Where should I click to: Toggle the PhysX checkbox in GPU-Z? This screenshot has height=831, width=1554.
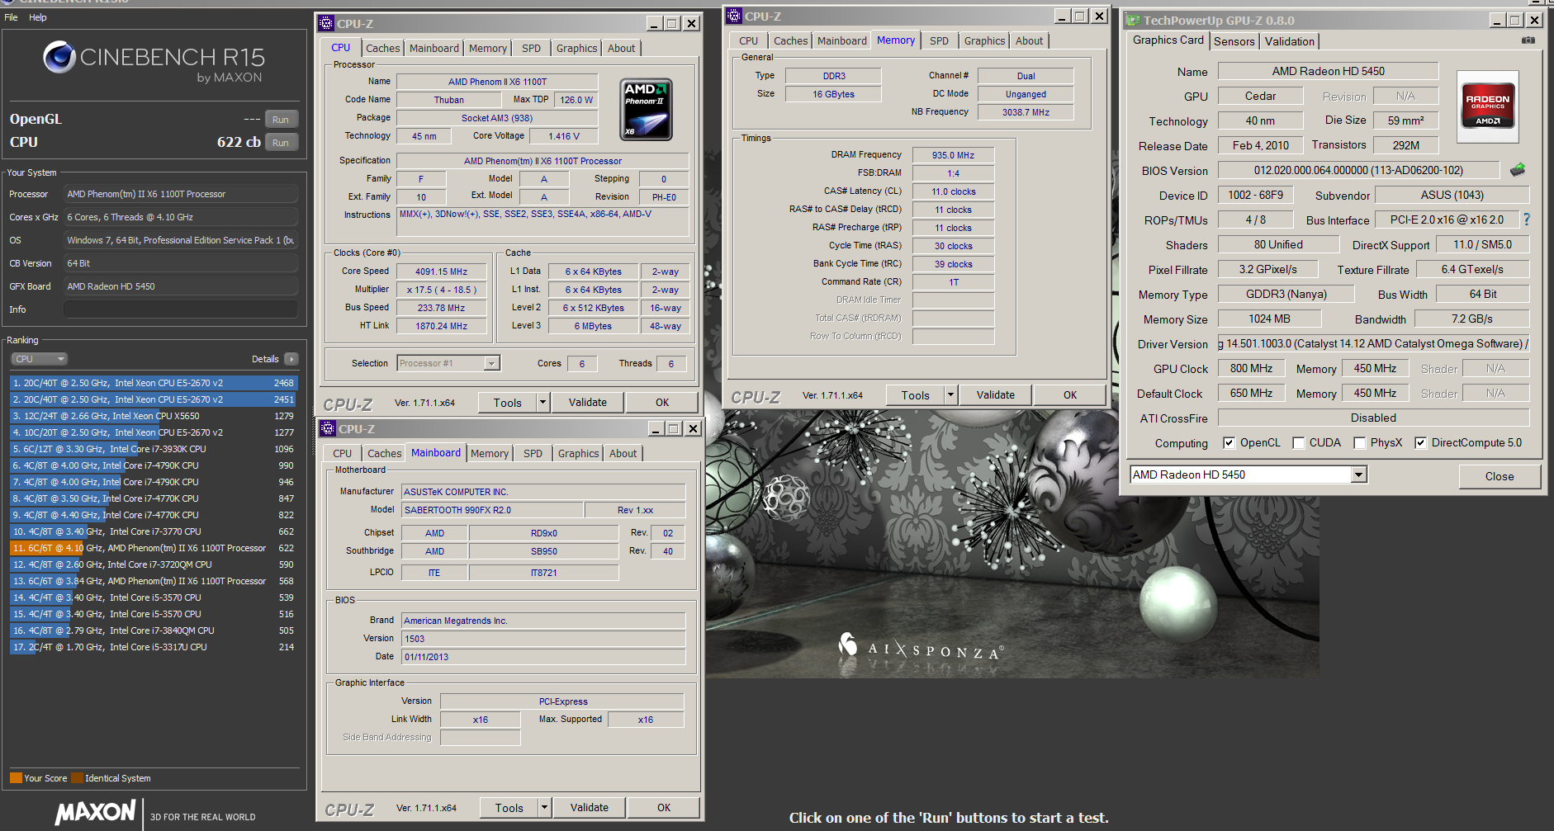point(1359,443)
